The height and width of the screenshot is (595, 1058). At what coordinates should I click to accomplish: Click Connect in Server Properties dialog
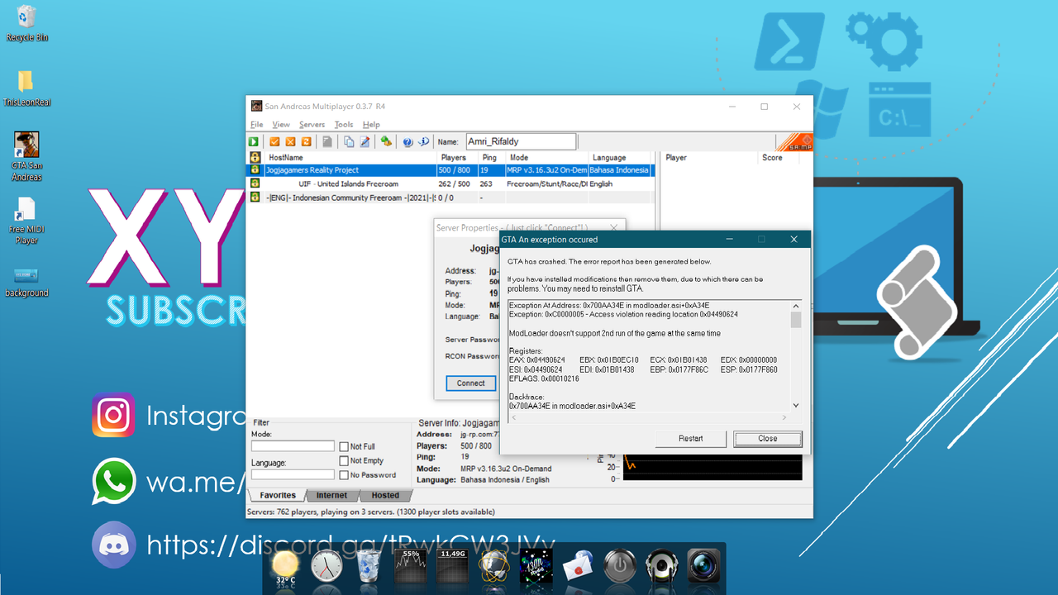pyautogui.click(x=470, y=383)
